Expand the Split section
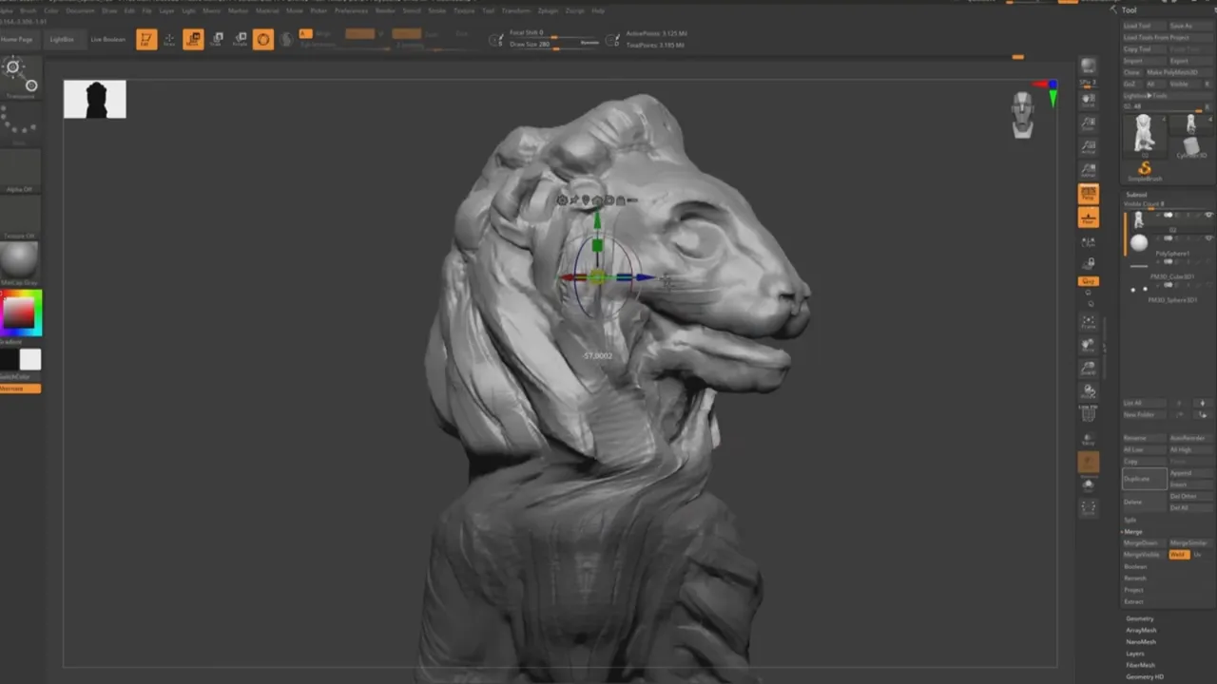This screenshot has height=684, width=1217. pos(1130,520)
